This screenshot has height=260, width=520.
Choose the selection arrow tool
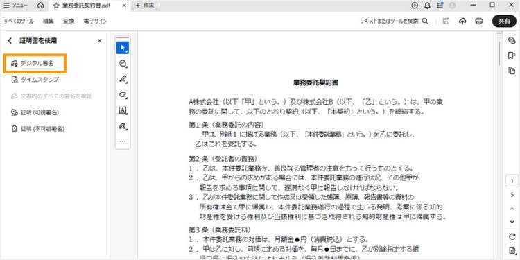coord(123,48)
